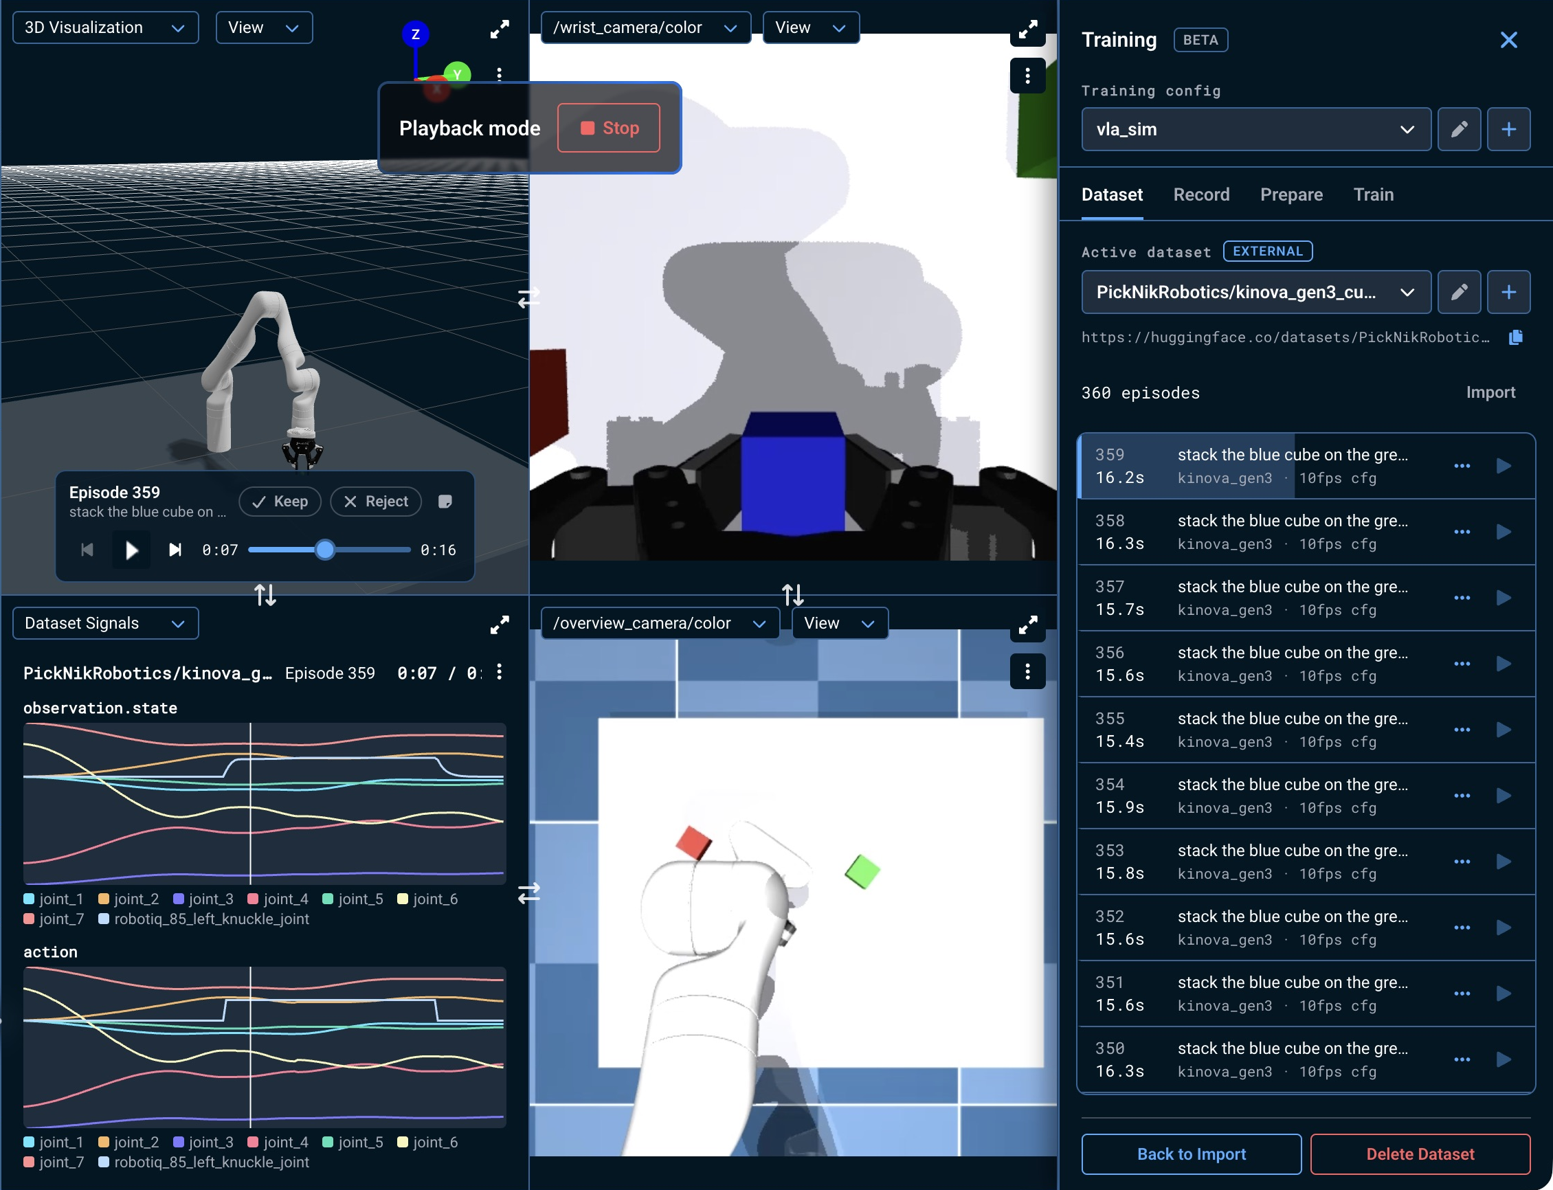
Task: Toggle joint_1 series in observation.state legend
Action: [53, 899]
